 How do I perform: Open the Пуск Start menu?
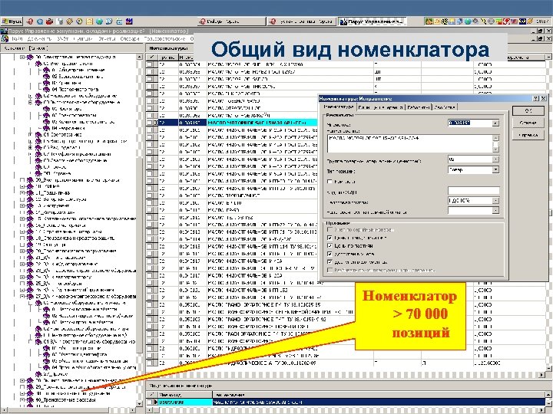point(12,21)
